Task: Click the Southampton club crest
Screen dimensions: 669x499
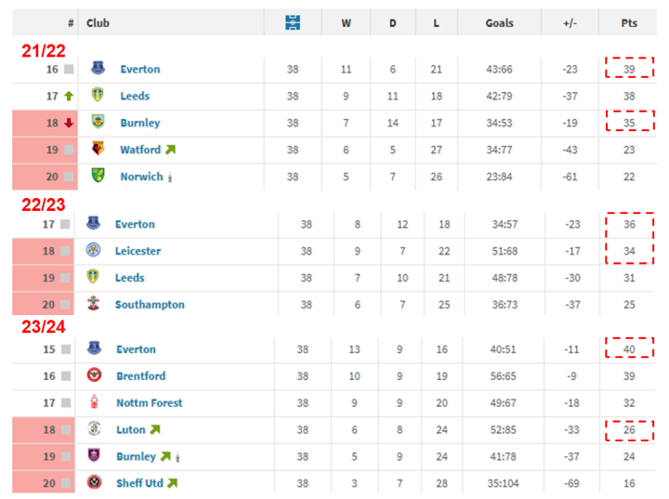Action: tap(93, 305)
